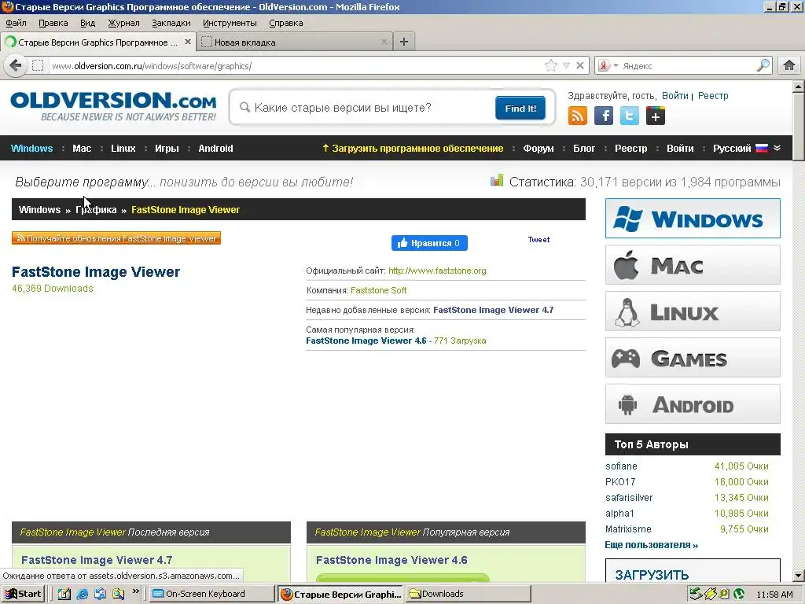805x604 pixels.
Task: Switch to On-Screen Keyboard in taskbar
Action: (x=211, y=594)
